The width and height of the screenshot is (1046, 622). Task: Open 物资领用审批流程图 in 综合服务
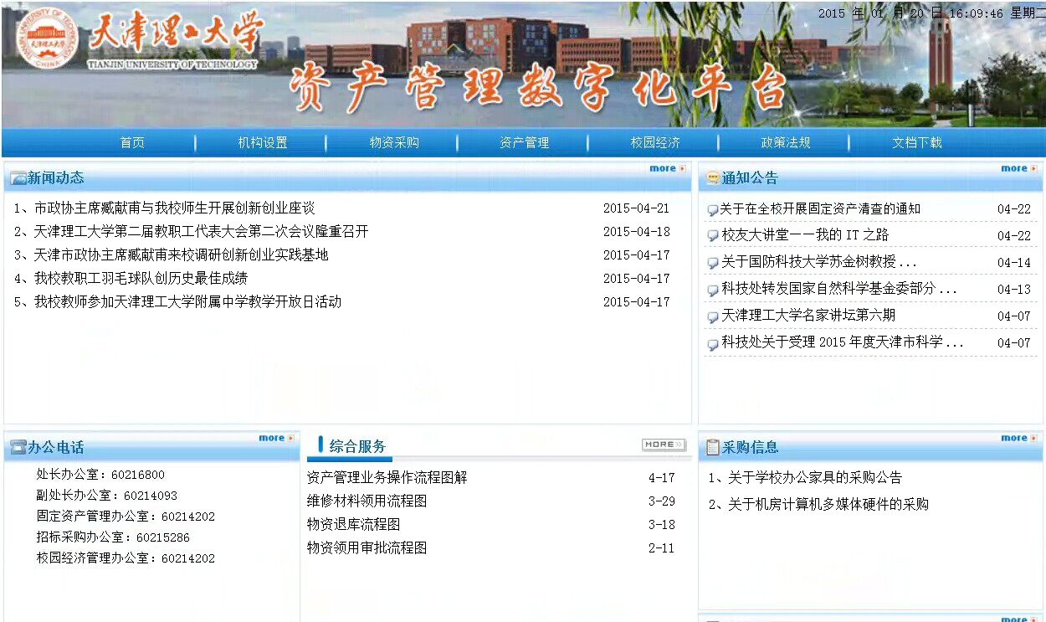(x=367, y=548)
